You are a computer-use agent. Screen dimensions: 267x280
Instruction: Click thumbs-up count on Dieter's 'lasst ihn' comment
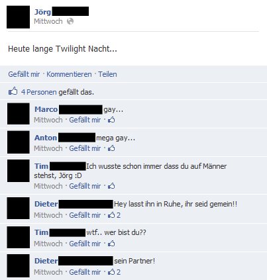pos(114,215)
